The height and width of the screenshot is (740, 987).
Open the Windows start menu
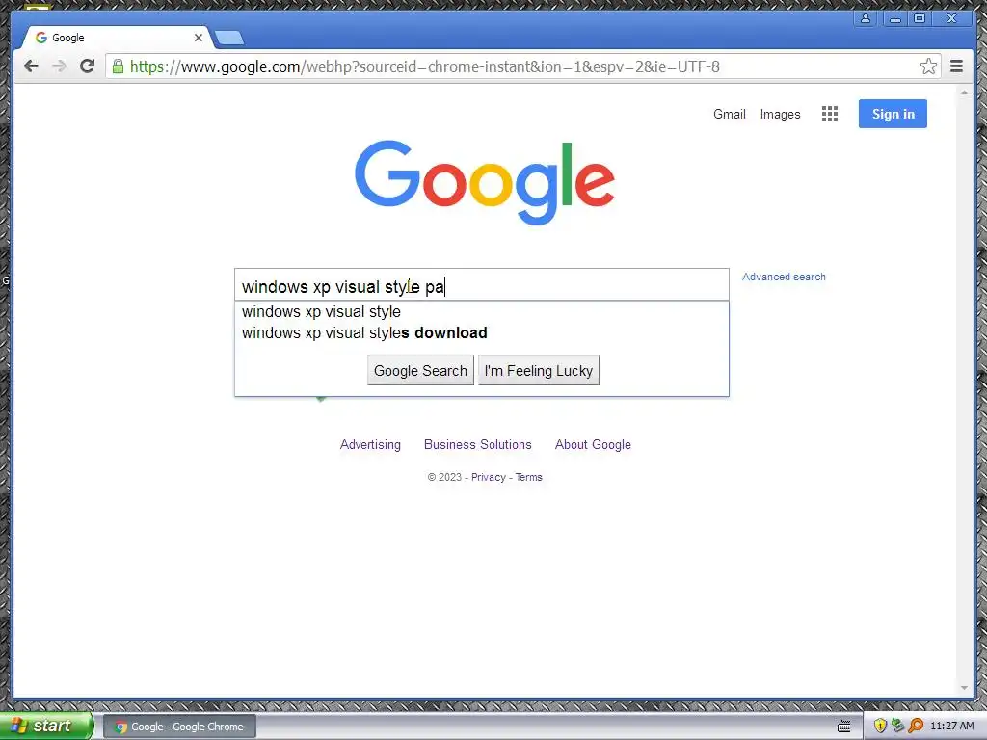[x=46, y=726]
